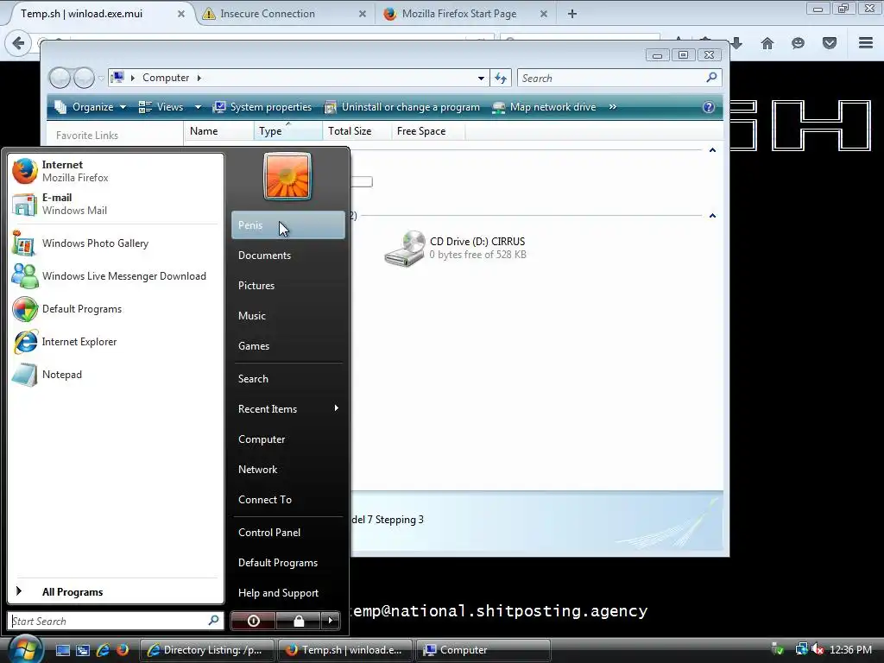Click the Explorer Search box
The width and height of the screenshot is (884, 663).
[x=619, y=78]
